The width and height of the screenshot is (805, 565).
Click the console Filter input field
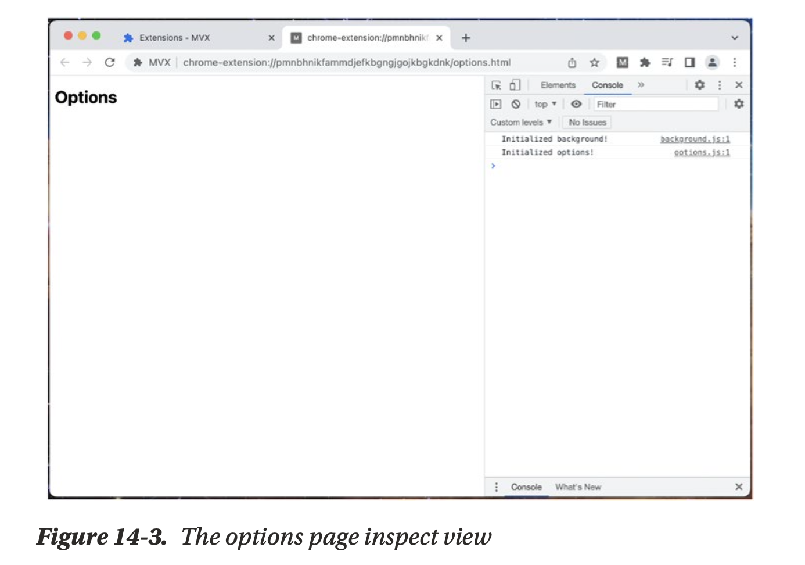[x=656, y=104]
